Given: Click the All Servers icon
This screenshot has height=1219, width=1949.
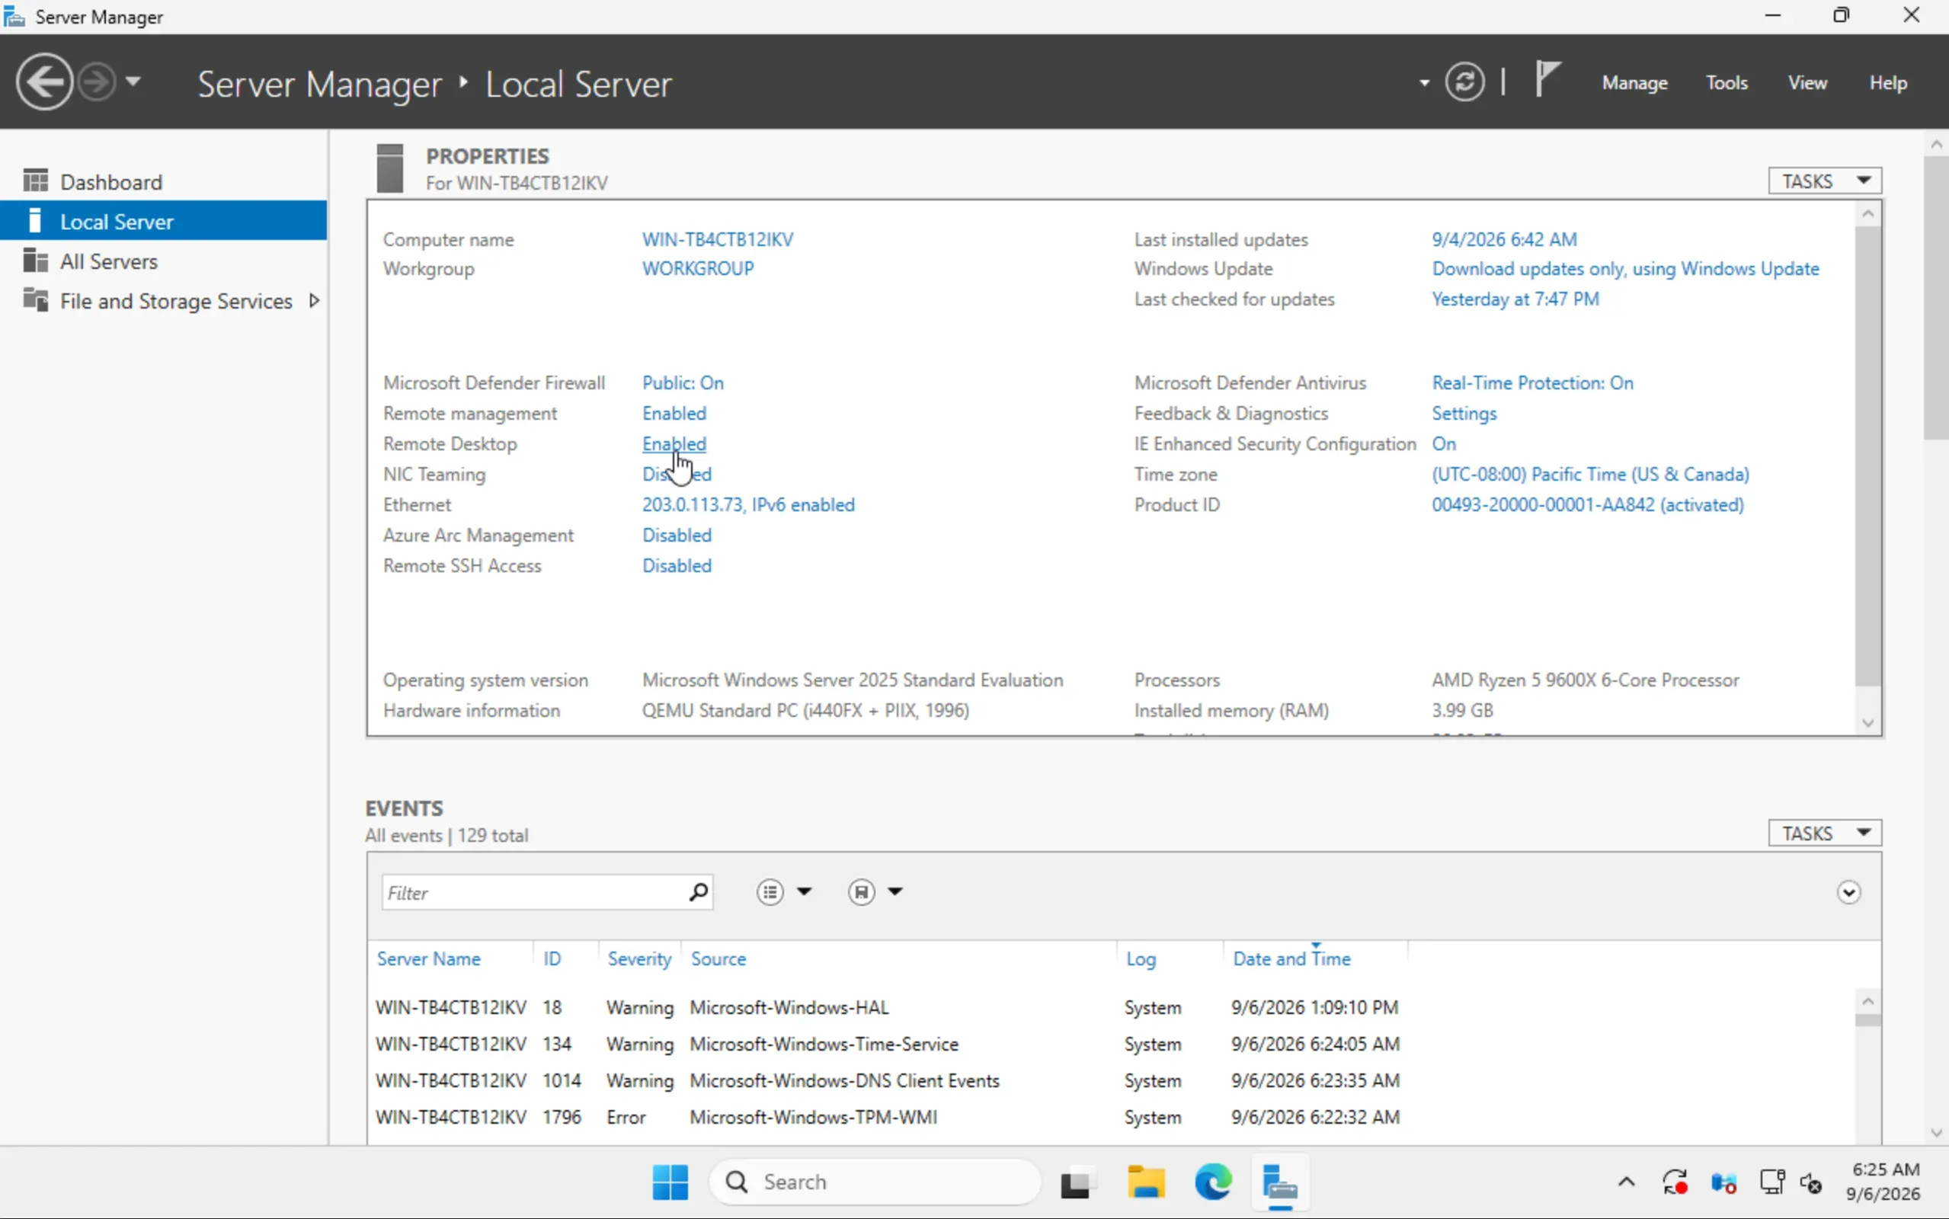Looking at the screenshot, I should click(36, 261).
